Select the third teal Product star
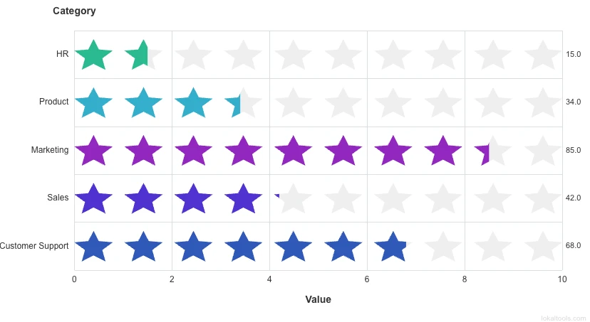 193,102
